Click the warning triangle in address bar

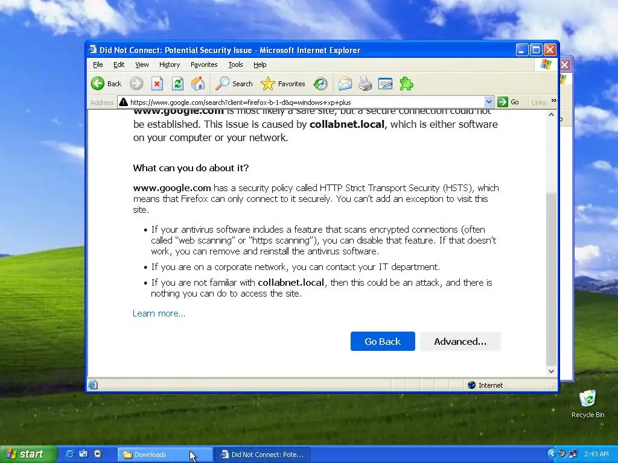tap(123, 102)
